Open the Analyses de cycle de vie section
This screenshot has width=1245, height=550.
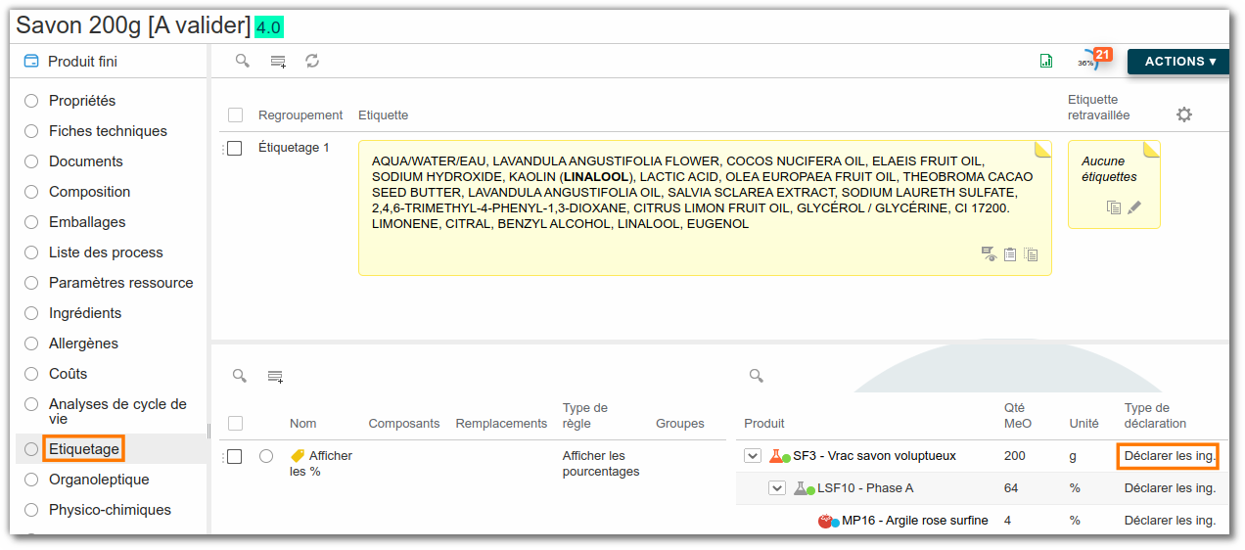pos(117,411)
